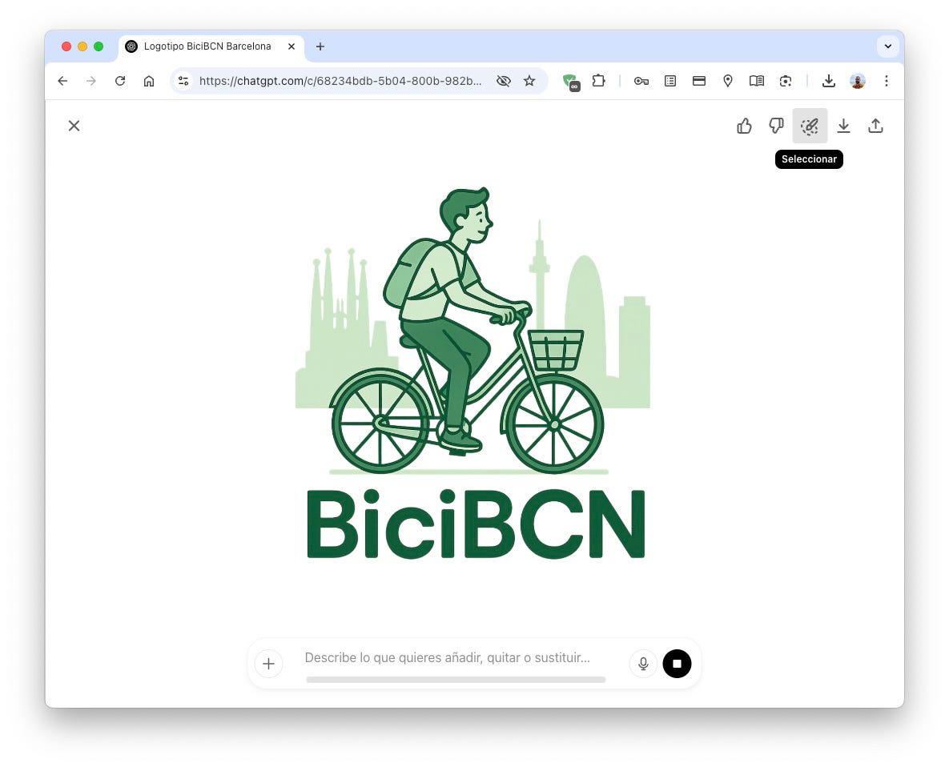Image resolution: width=949 pixels, height=767 pixels.
Task: Close the image viewer with the X icon
Action: pyautogui.click(x=74, y=126)
